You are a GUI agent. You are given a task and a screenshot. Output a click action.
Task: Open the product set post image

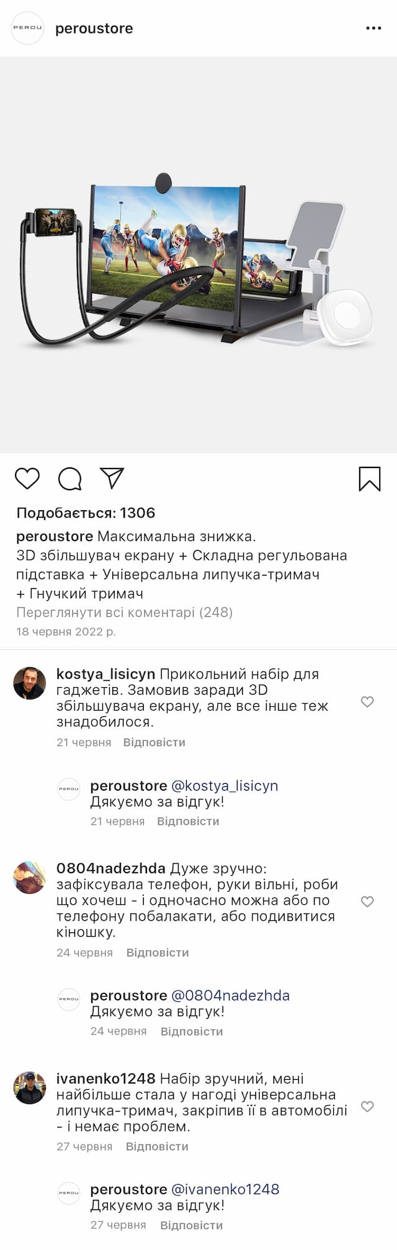(198, 254)
